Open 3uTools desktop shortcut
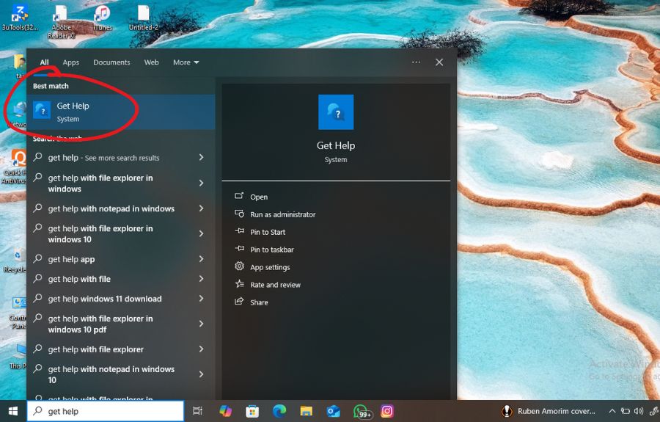The image size is (660, 422). 20,18
